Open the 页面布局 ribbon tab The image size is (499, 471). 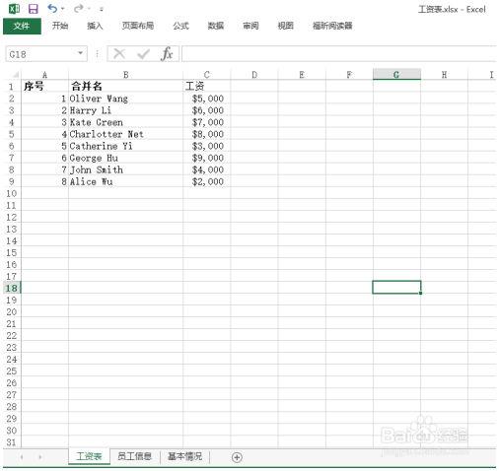pos(138,26)
